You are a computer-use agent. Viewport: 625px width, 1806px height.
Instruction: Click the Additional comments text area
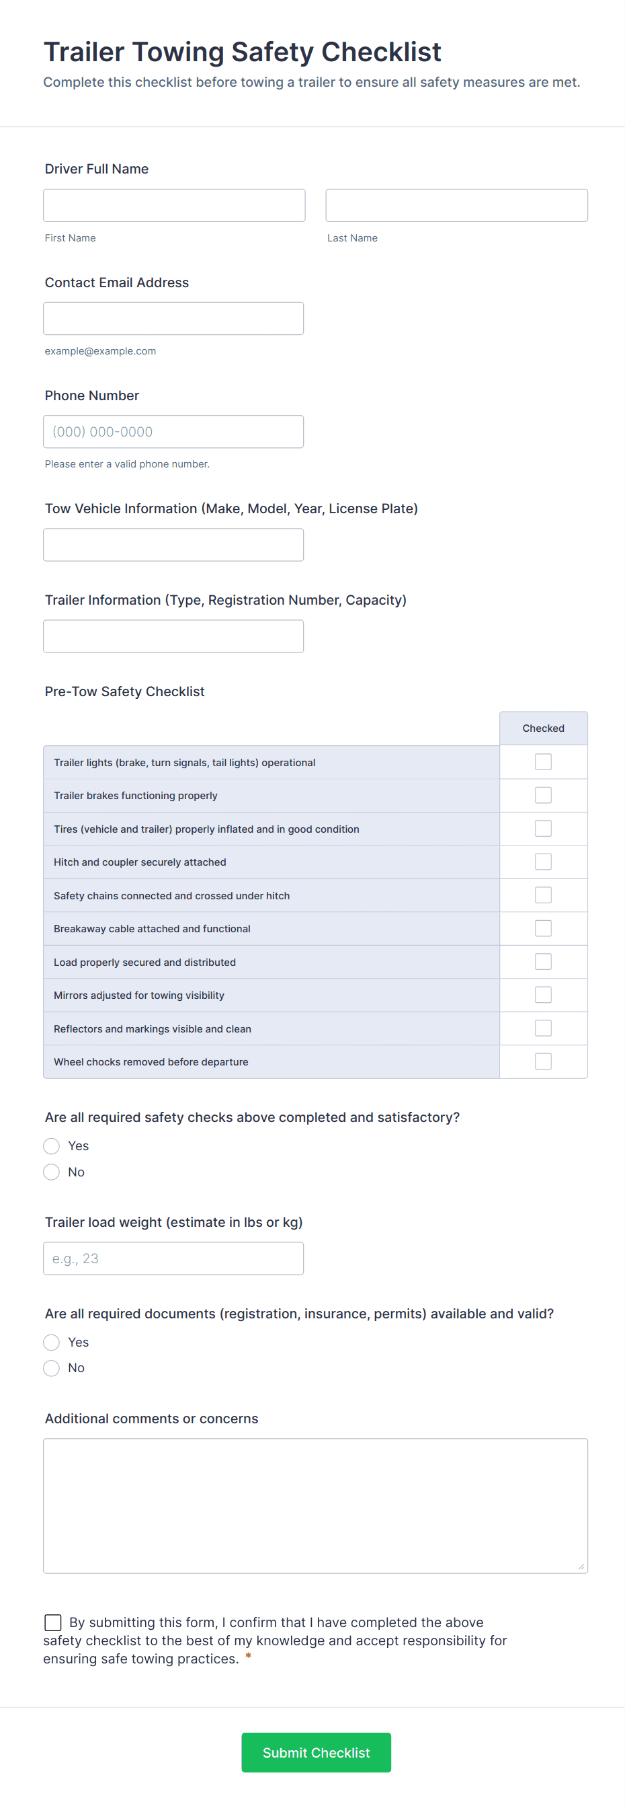click(315, 1506)
